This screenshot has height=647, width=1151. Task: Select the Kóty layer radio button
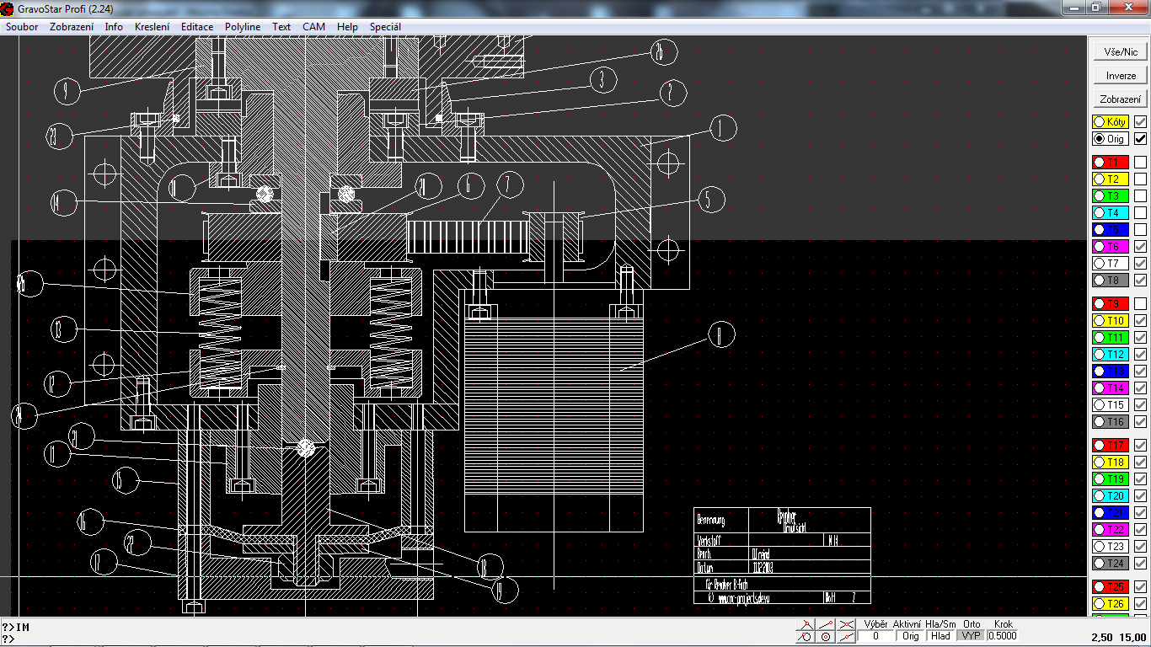[1100, 121]
